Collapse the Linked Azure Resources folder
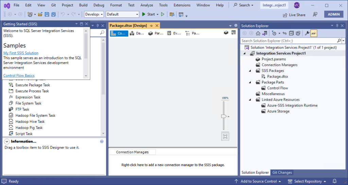 point(250,100)
